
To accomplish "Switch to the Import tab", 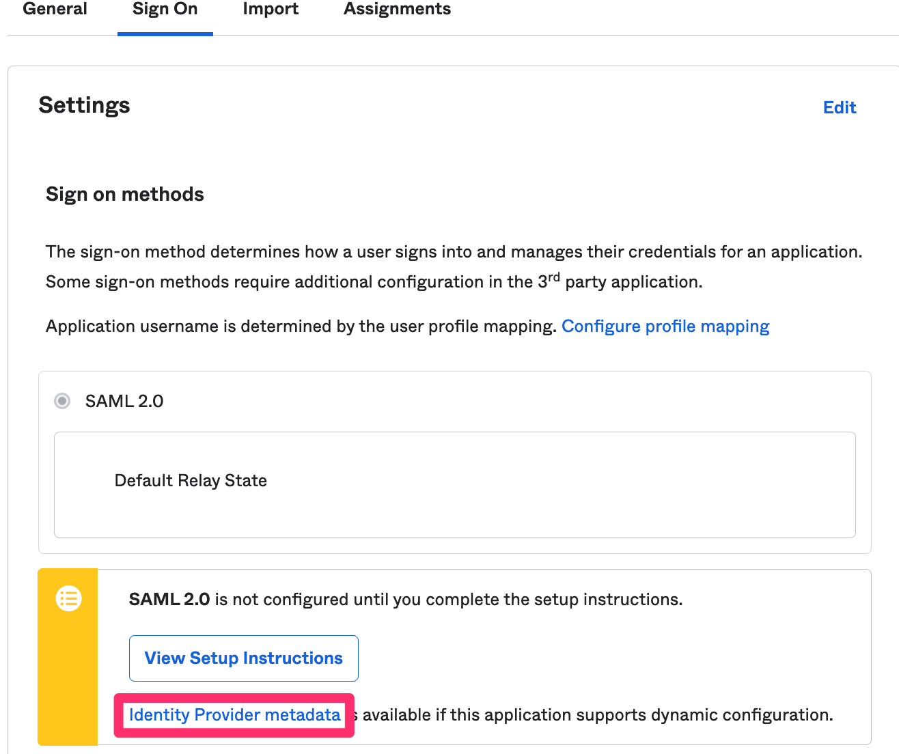I will click(x=271, y=10).
